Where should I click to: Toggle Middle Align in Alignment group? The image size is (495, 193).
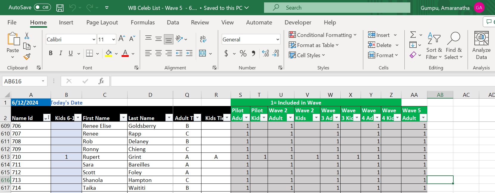pos(159,38)
